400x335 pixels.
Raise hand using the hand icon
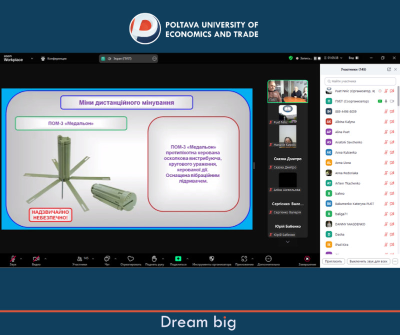[154, 259]
